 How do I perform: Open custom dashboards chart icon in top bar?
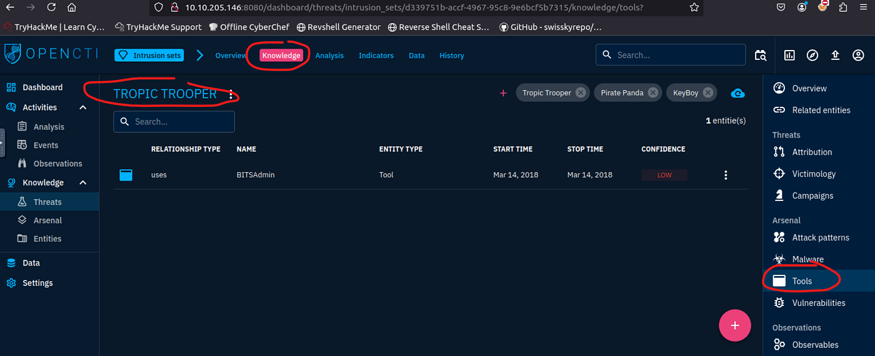[x=789, y=56]
